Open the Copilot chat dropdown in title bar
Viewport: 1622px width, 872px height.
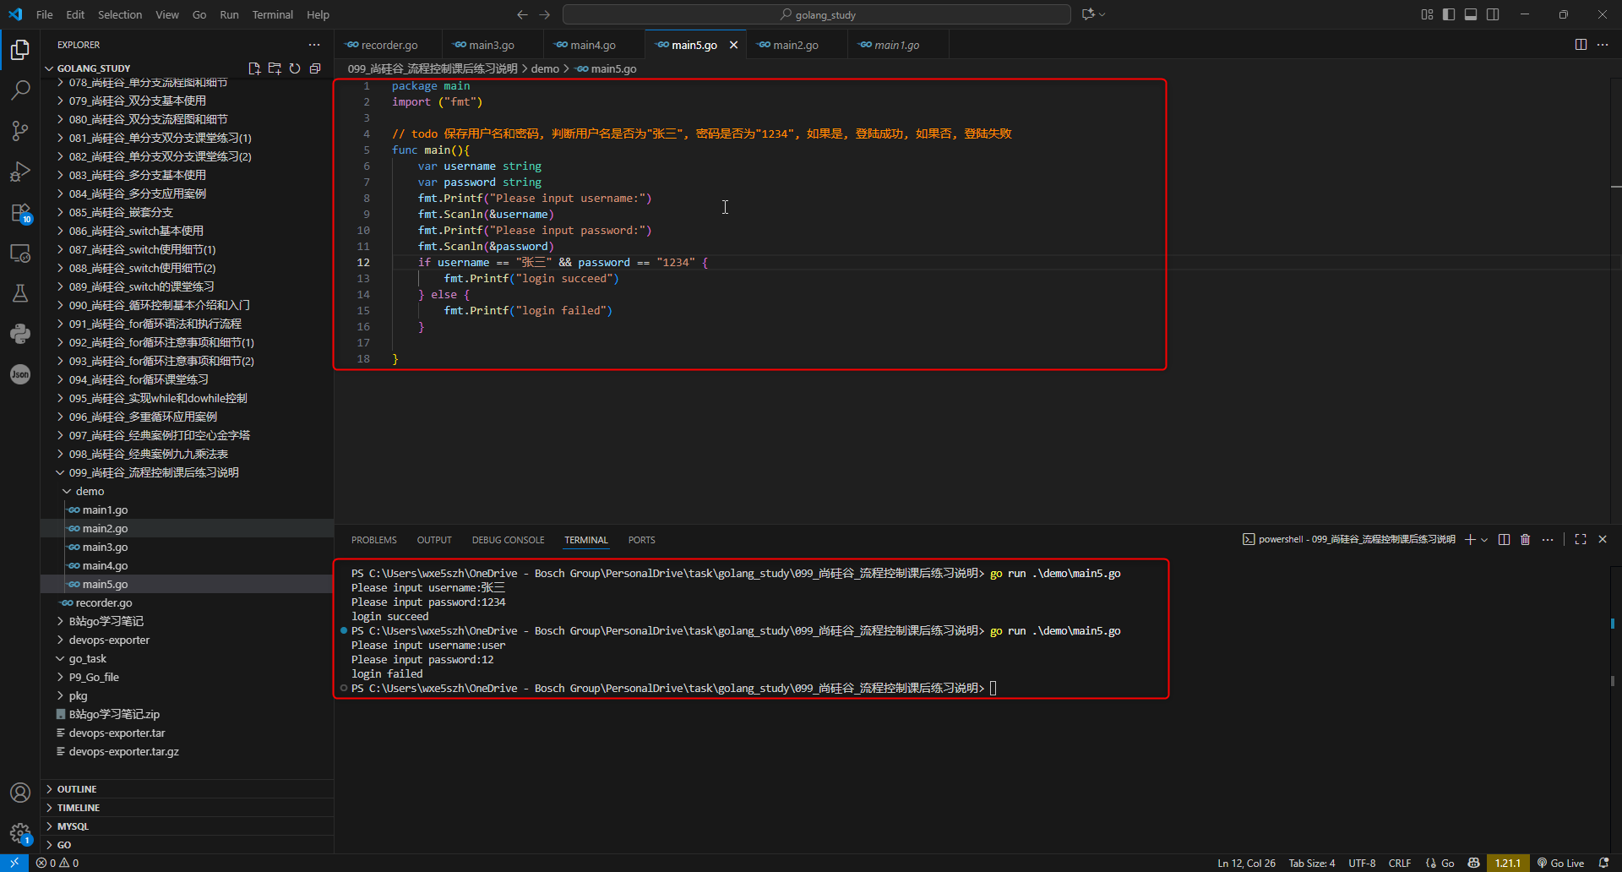1093,14
